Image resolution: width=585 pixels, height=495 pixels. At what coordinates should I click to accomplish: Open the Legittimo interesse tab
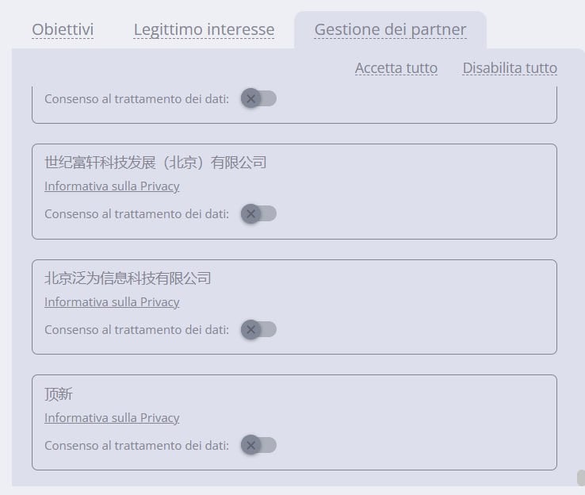[204, 30]
